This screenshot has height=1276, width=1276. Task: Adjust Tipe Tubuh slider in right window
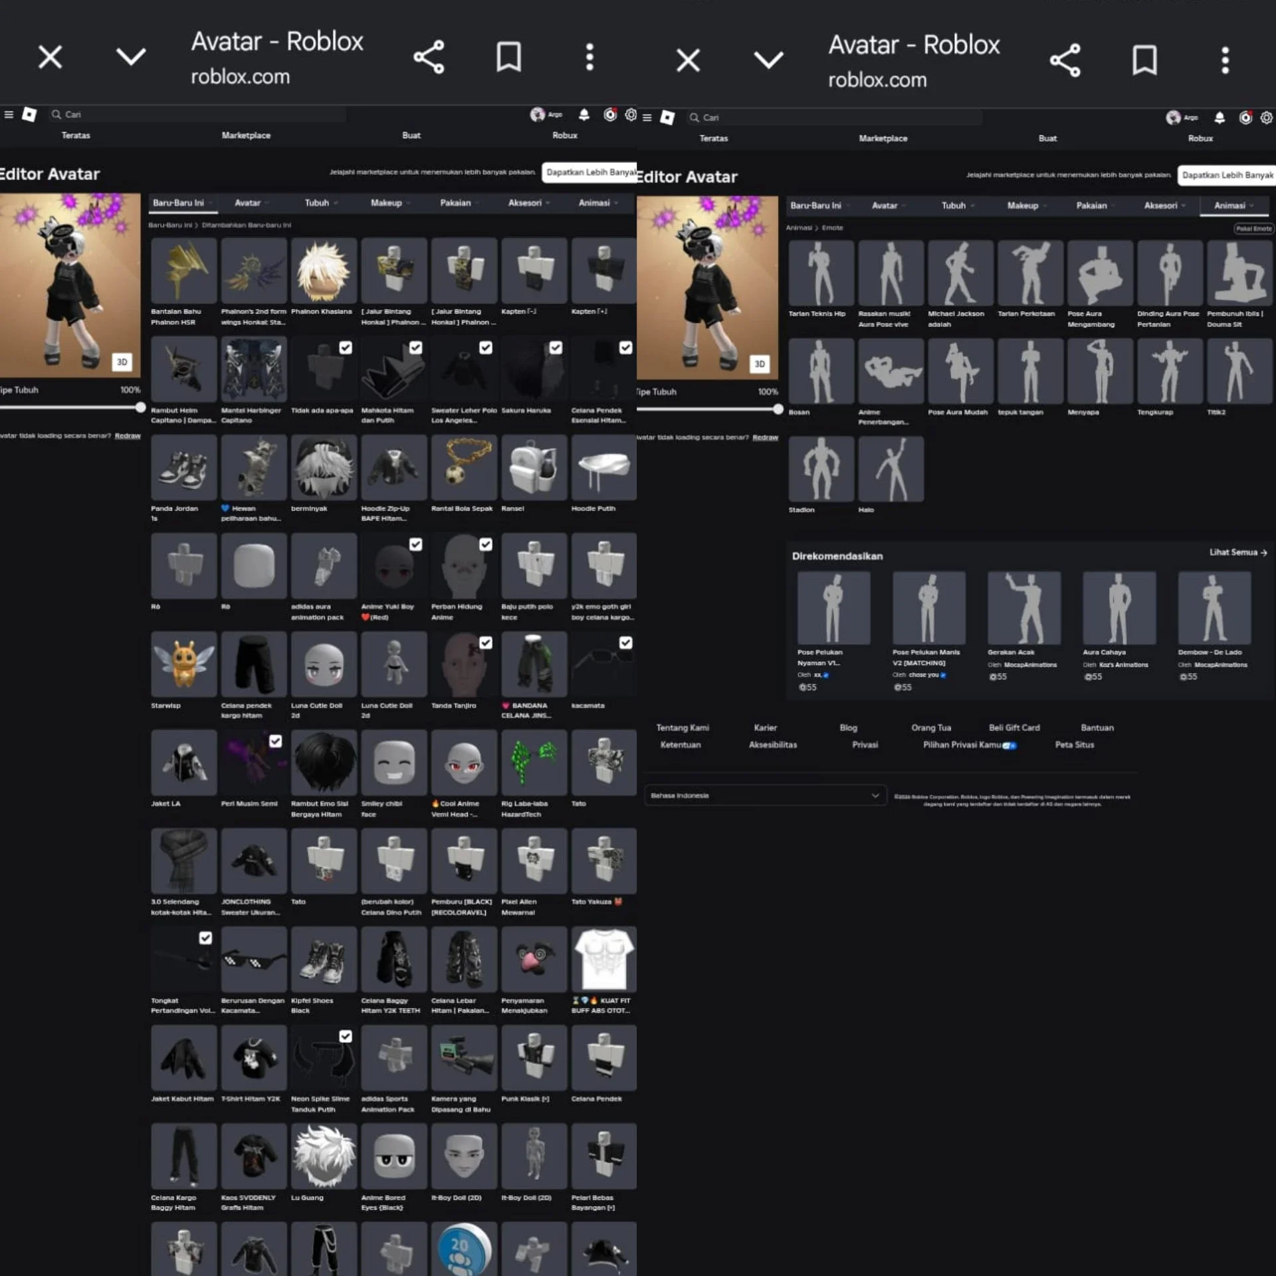778,409
